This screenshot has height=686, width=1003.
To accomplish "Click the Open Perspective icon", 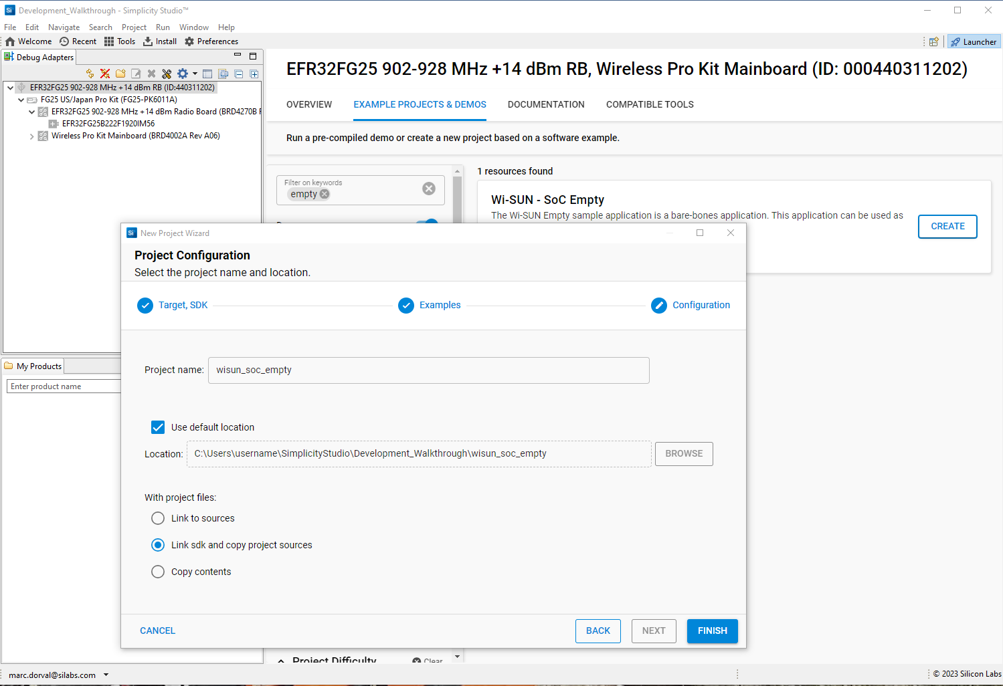I will point(933,41).
